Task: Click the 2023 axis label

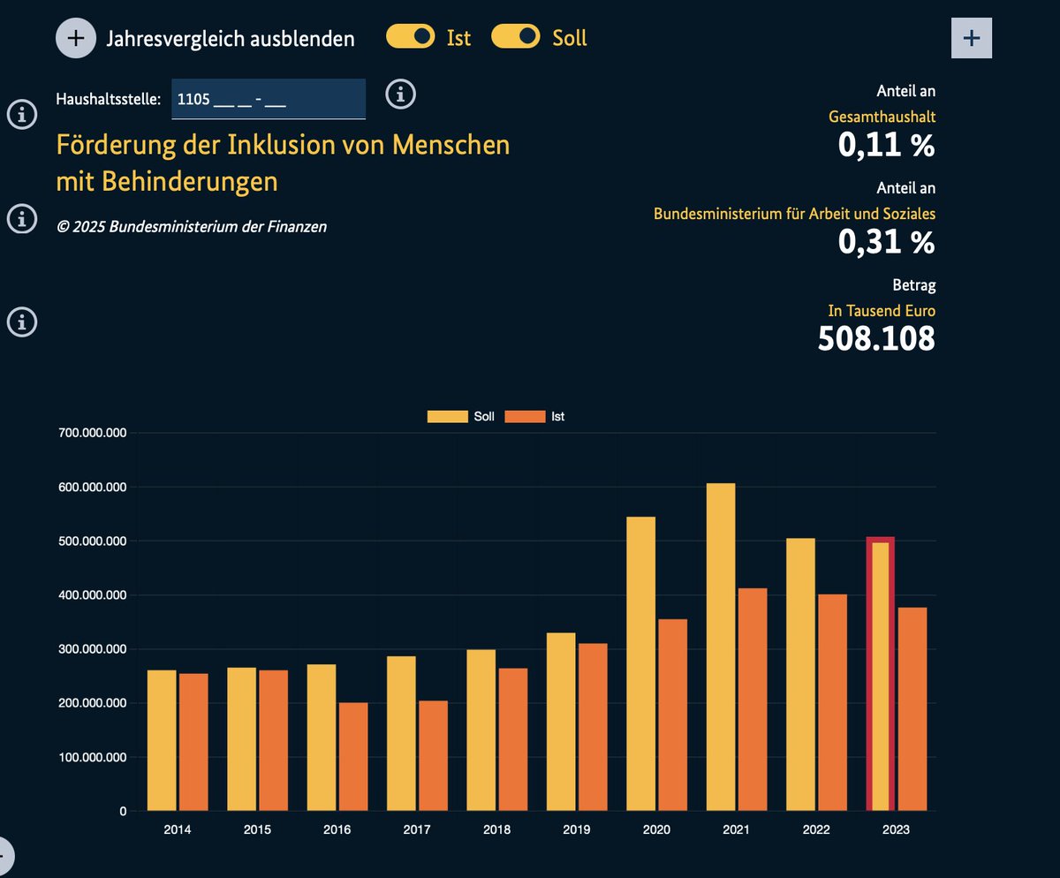Action: point(896,830)
